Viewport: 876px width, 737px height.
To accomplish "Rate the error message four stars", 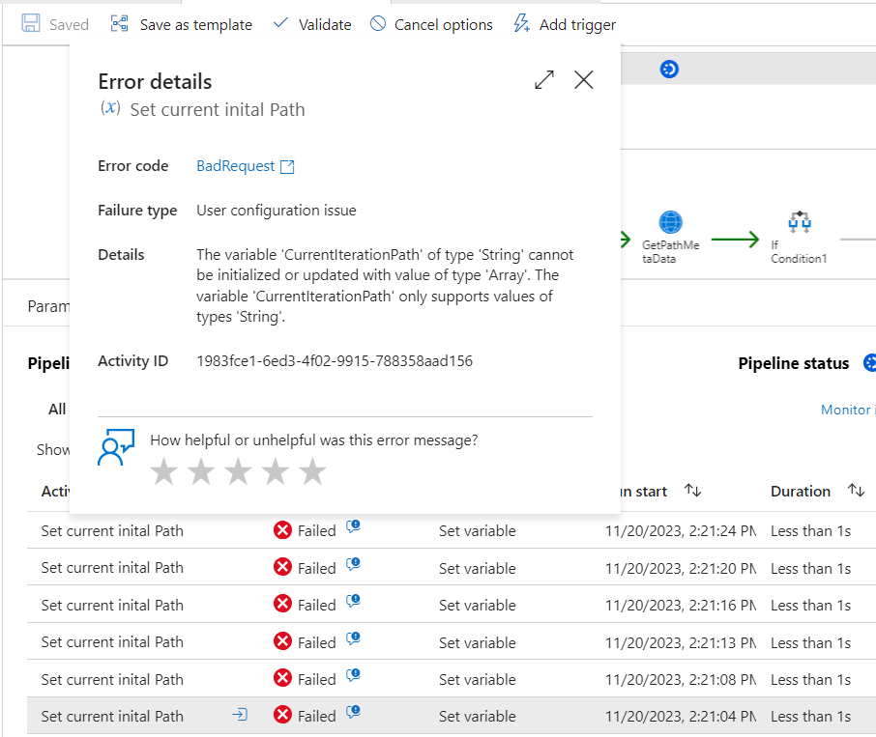I will 276,472.
